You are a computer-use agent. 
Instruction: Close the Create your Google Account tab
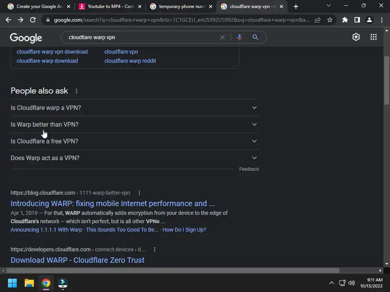(69, 7)
